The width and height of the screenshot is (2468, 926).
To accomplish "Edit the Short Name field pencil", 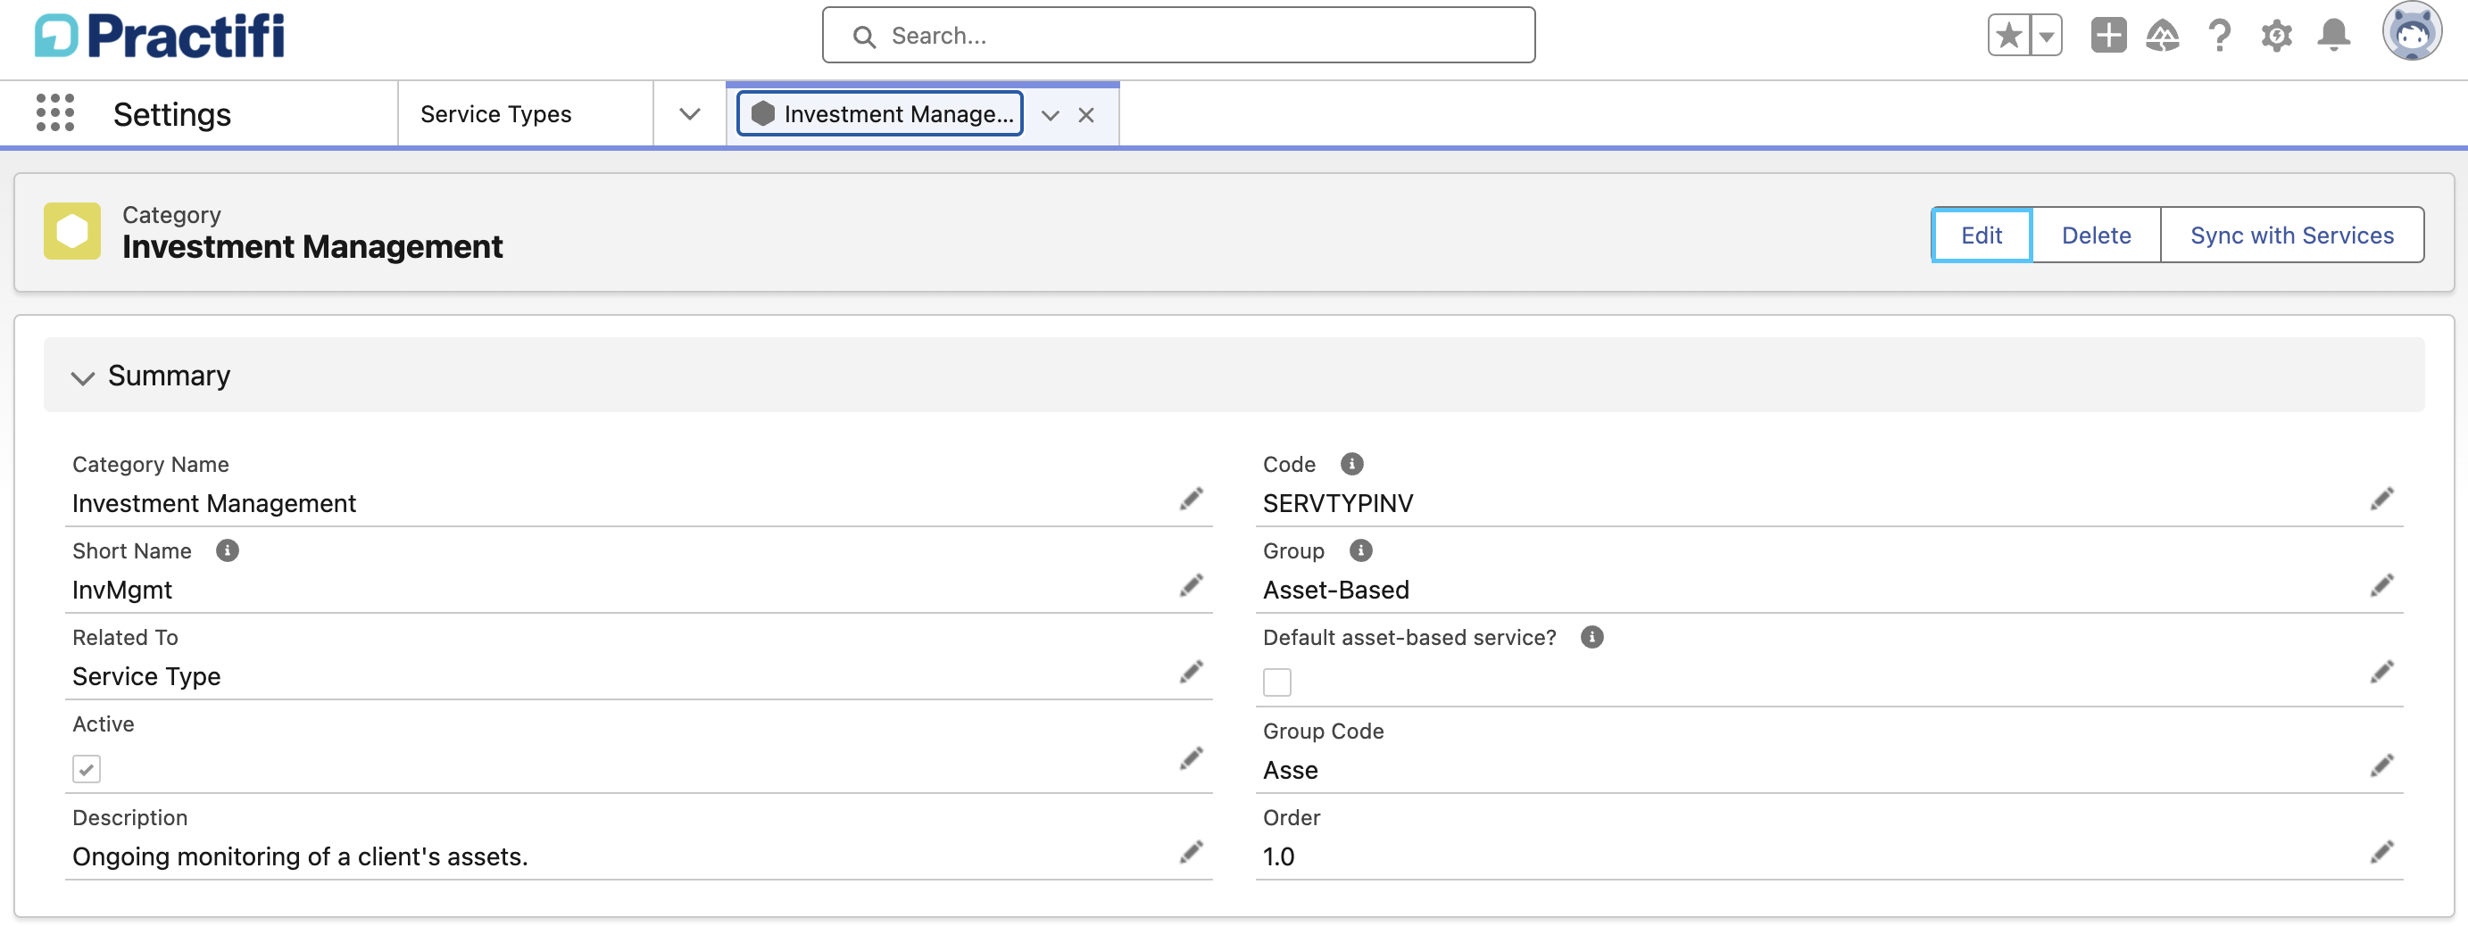I will click(1190, 585).
